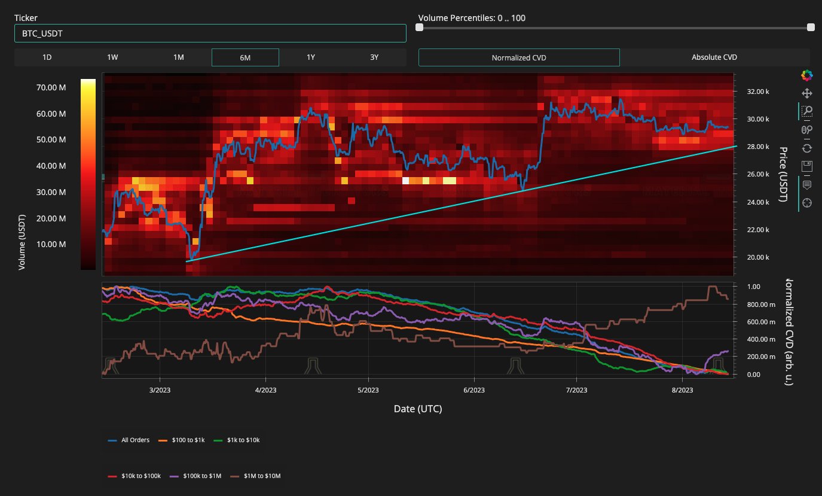Toggle the Hover tooltip tool

click(x=807, y=184)
